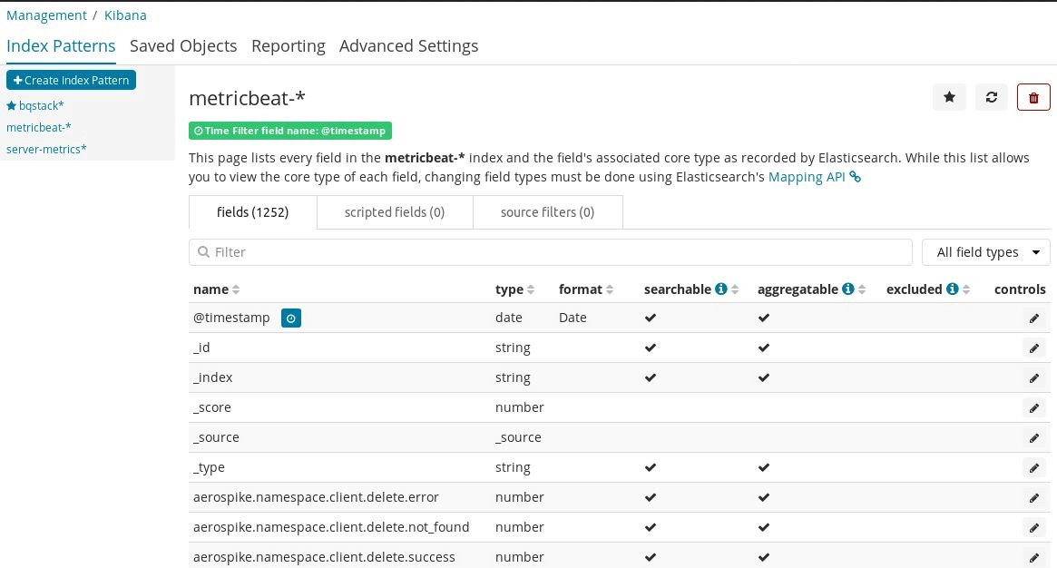Set metricbeat-* as default index with star icon

coord(949,97)
